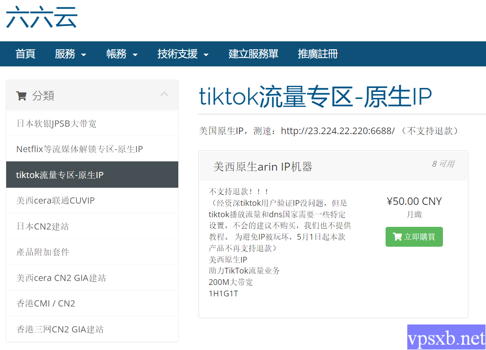Open 香港CMI / CN2 category

[46, 303]
